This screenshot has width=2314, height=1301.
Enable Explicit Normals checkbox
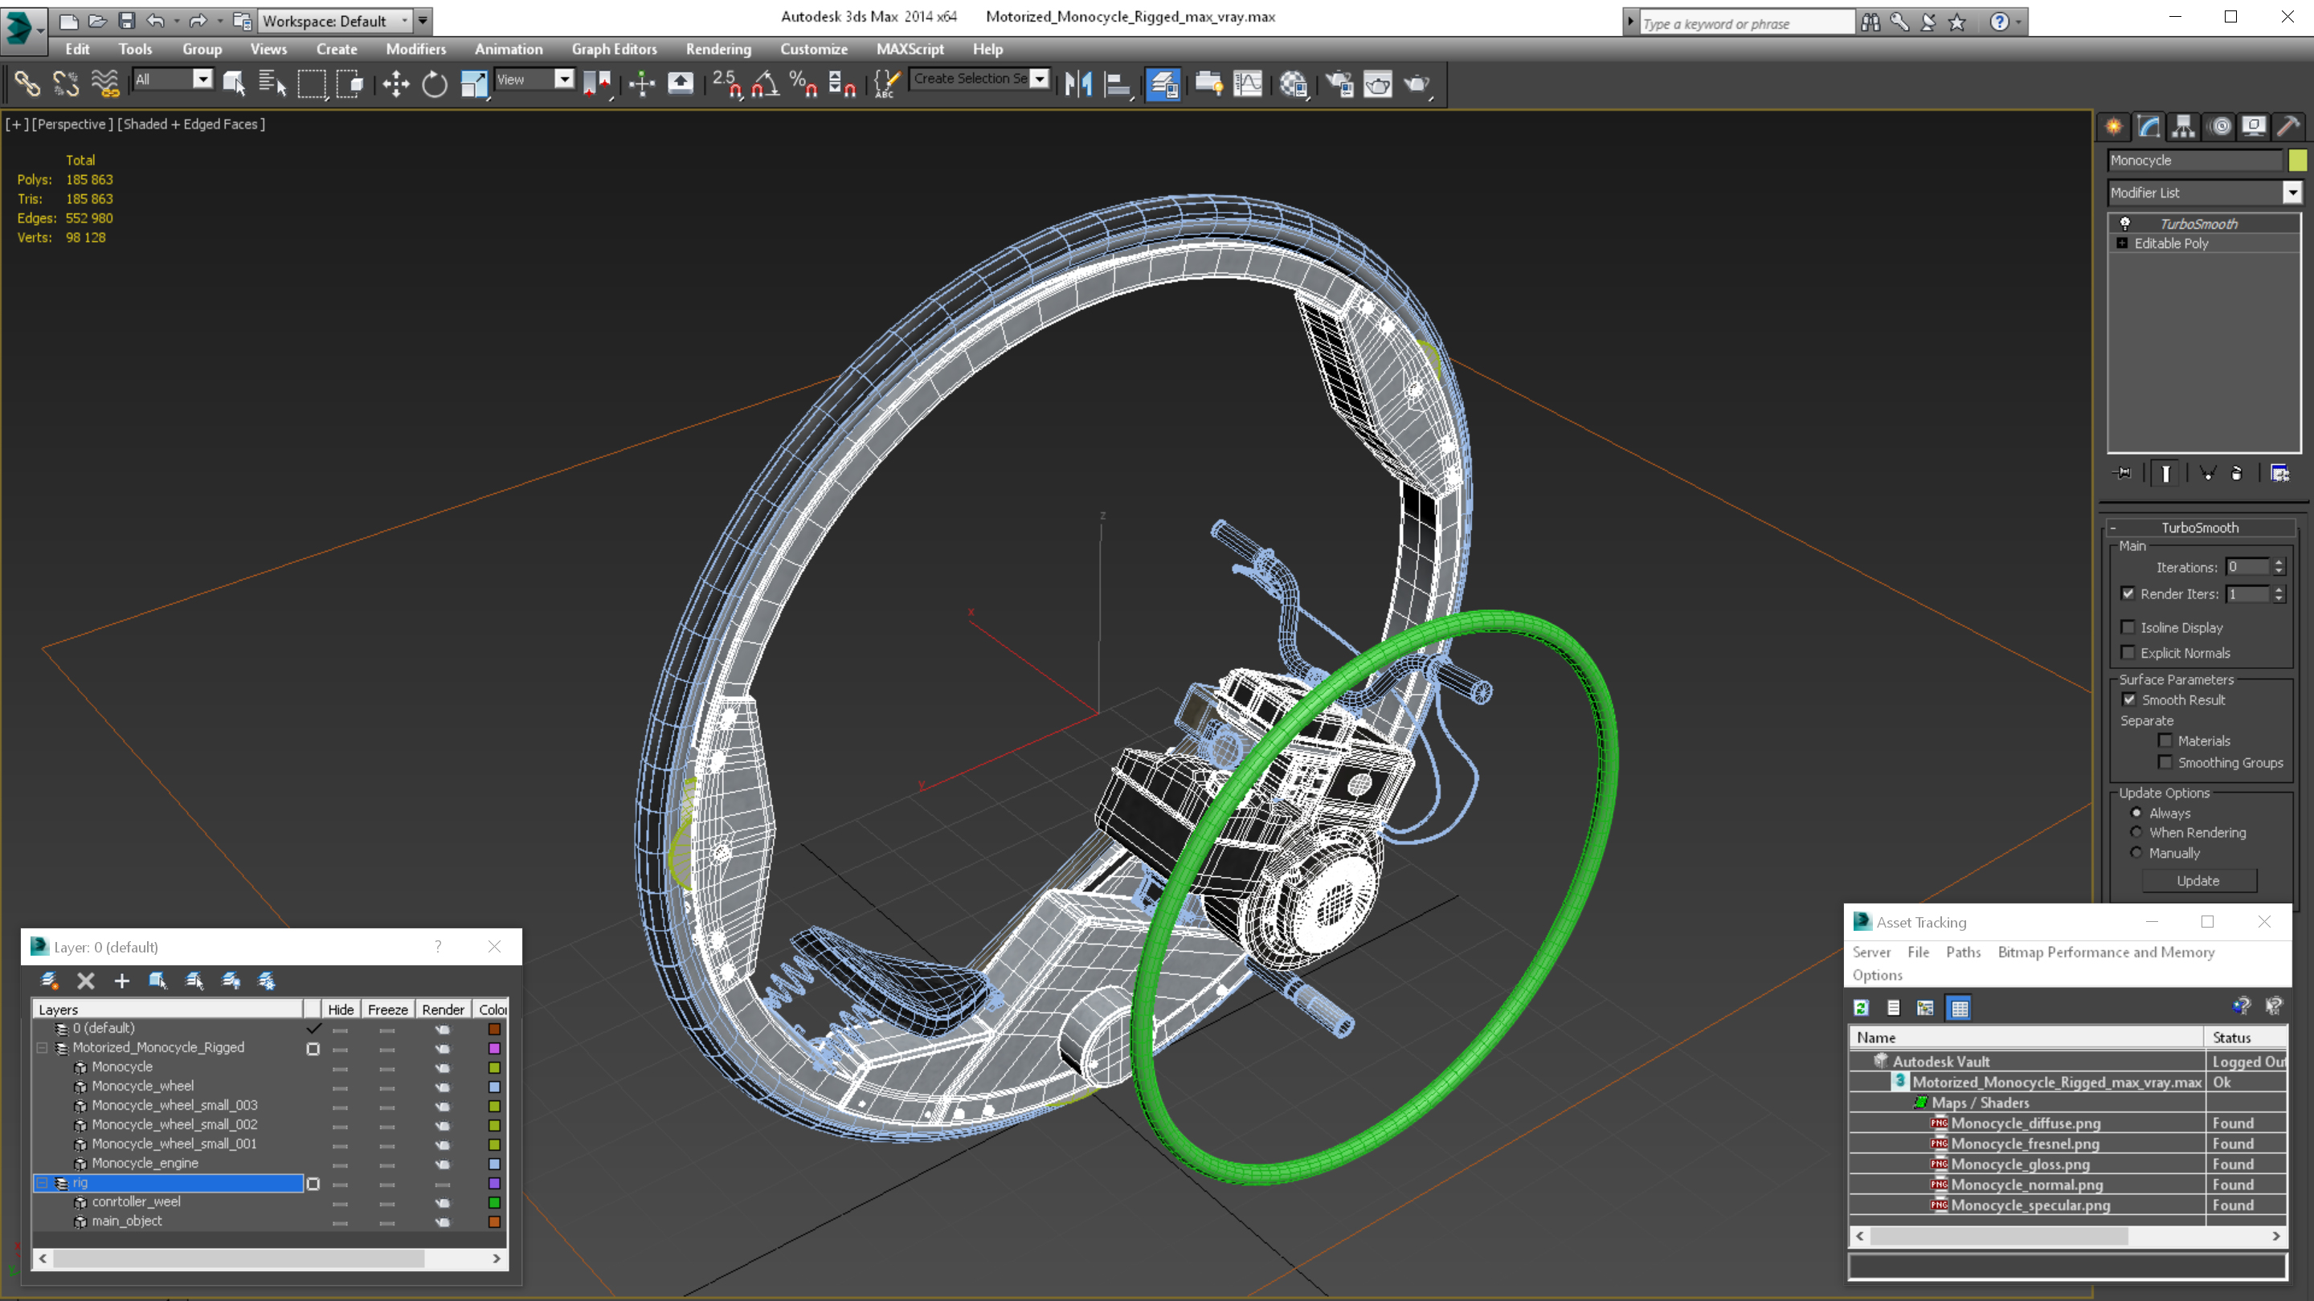click(x=2127, y=653)
